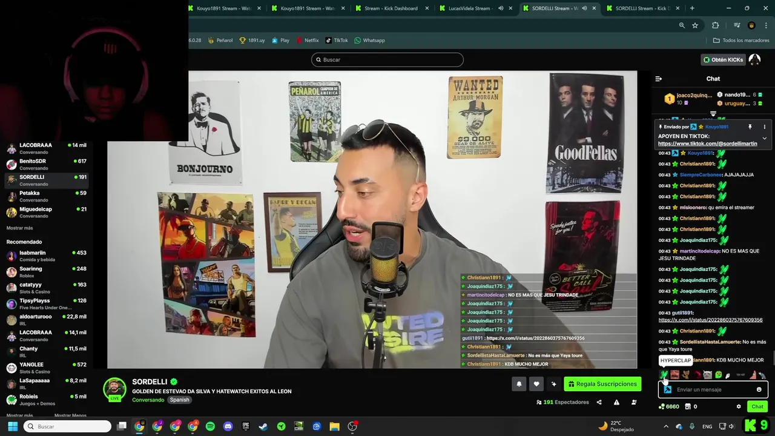Open the KICKs shop icon
The image size is (775, 436).
(688, 406)
